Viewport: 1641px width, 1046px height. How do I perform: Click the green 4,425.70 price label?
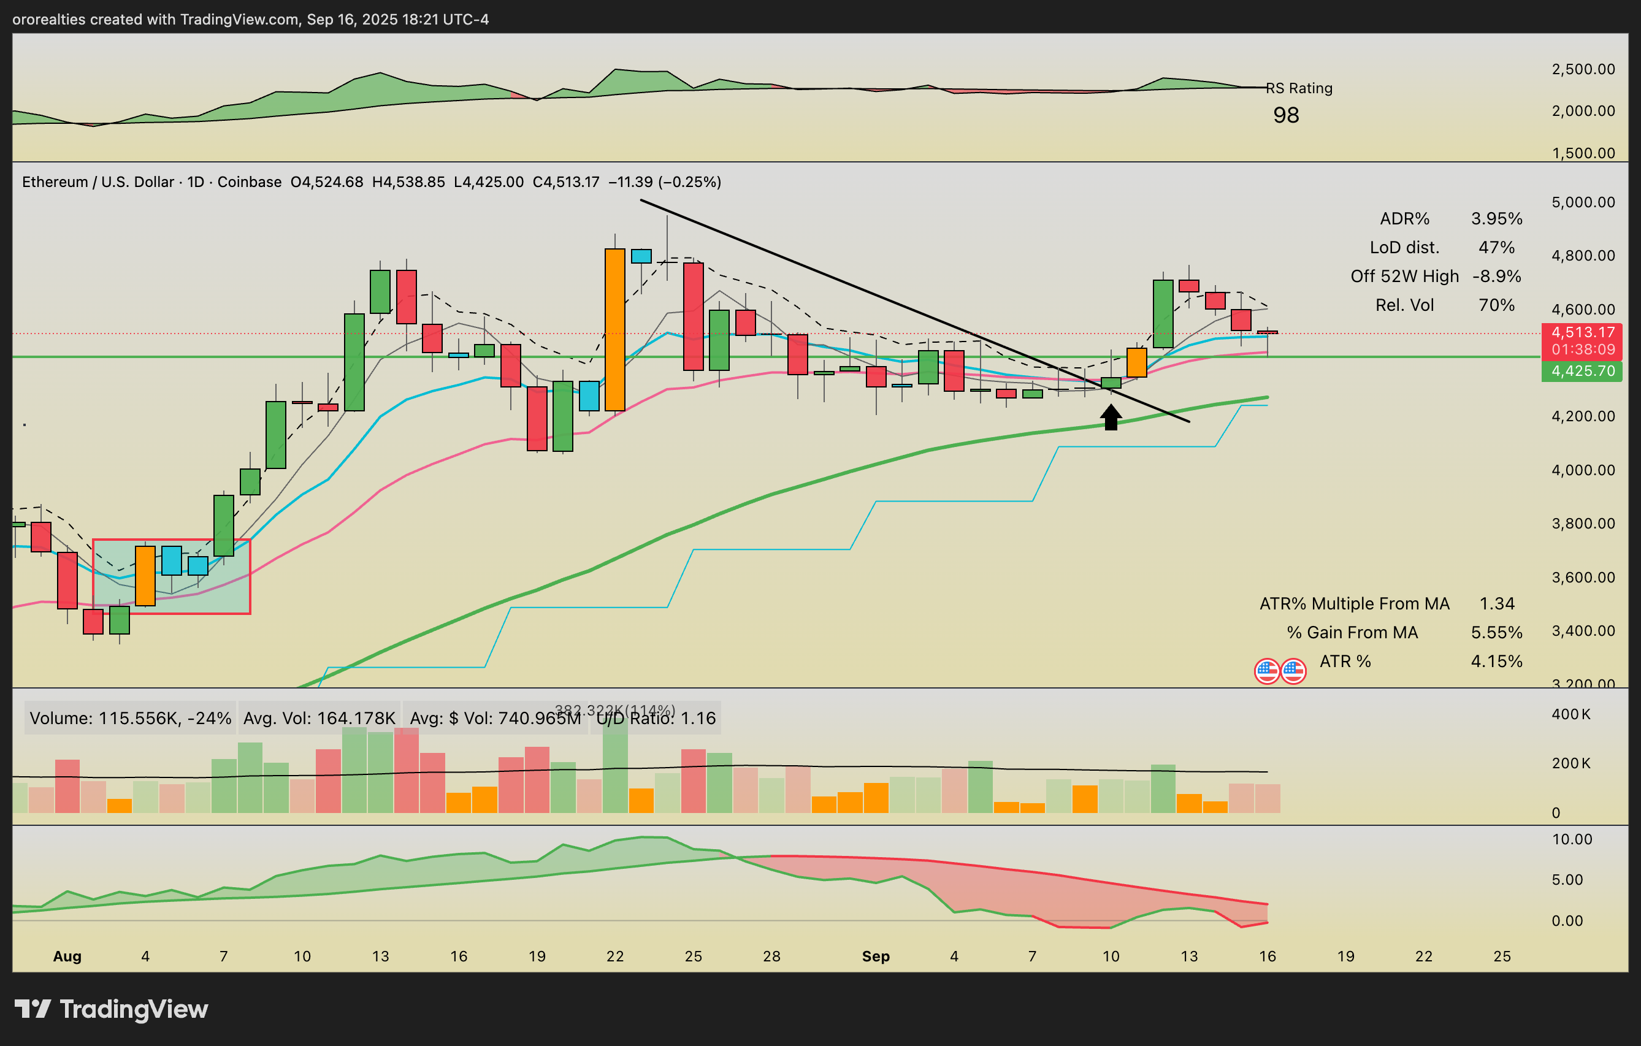coord(1582,372)
